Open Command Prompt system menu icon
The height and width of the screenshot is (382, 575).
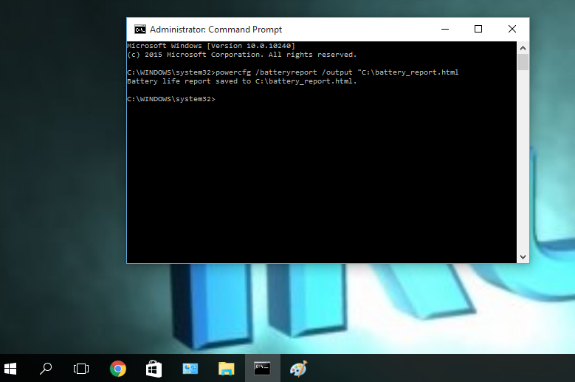[140, 30]
